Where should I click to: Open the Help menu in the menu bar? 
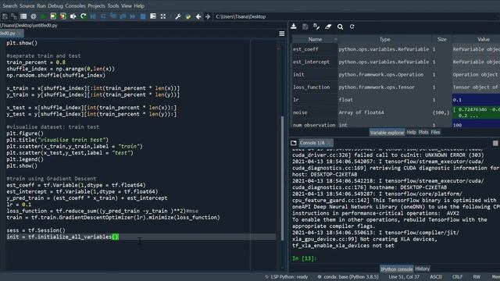pos(139,5)
